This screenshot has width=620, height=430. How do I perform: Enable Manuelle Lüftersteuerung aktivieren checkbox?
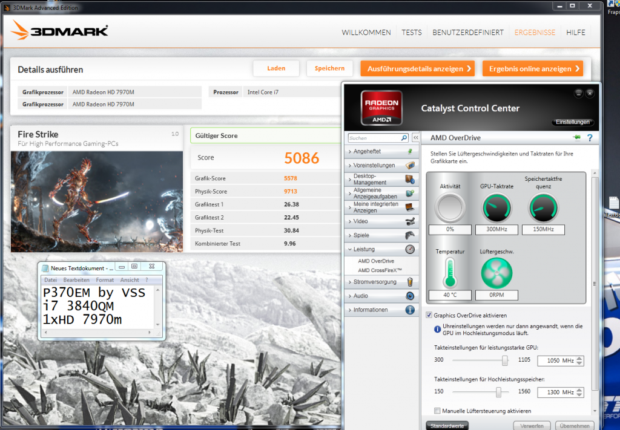(437, 411)
